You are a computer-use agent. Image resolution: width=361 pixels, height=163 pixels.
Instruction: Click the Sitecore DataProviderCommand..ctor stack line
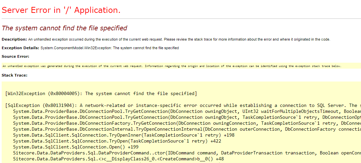pos(187,153)
